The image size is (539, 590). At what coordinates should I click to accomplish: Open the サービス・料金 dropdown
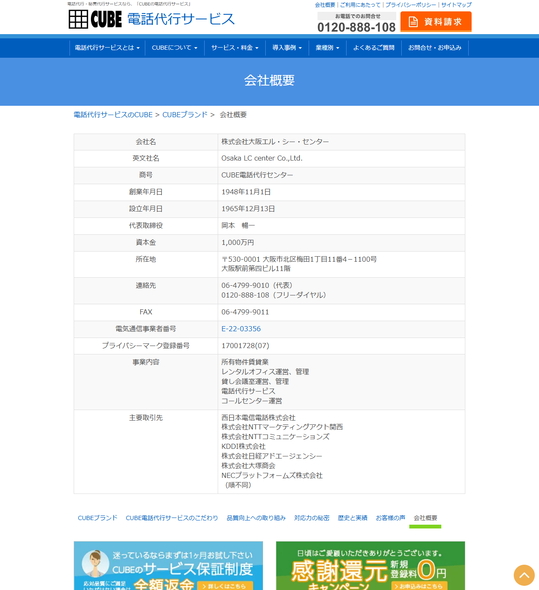coord(235,48)
